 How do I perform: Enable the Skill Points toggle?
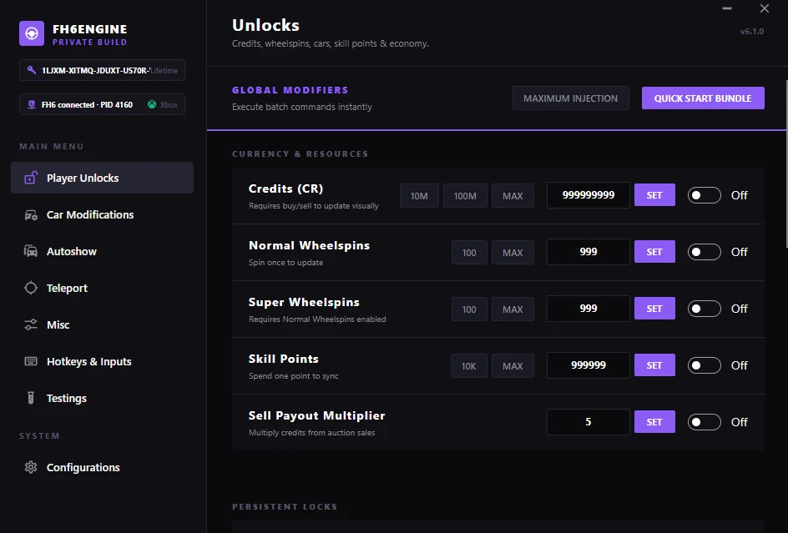click(x=704, y=365)
